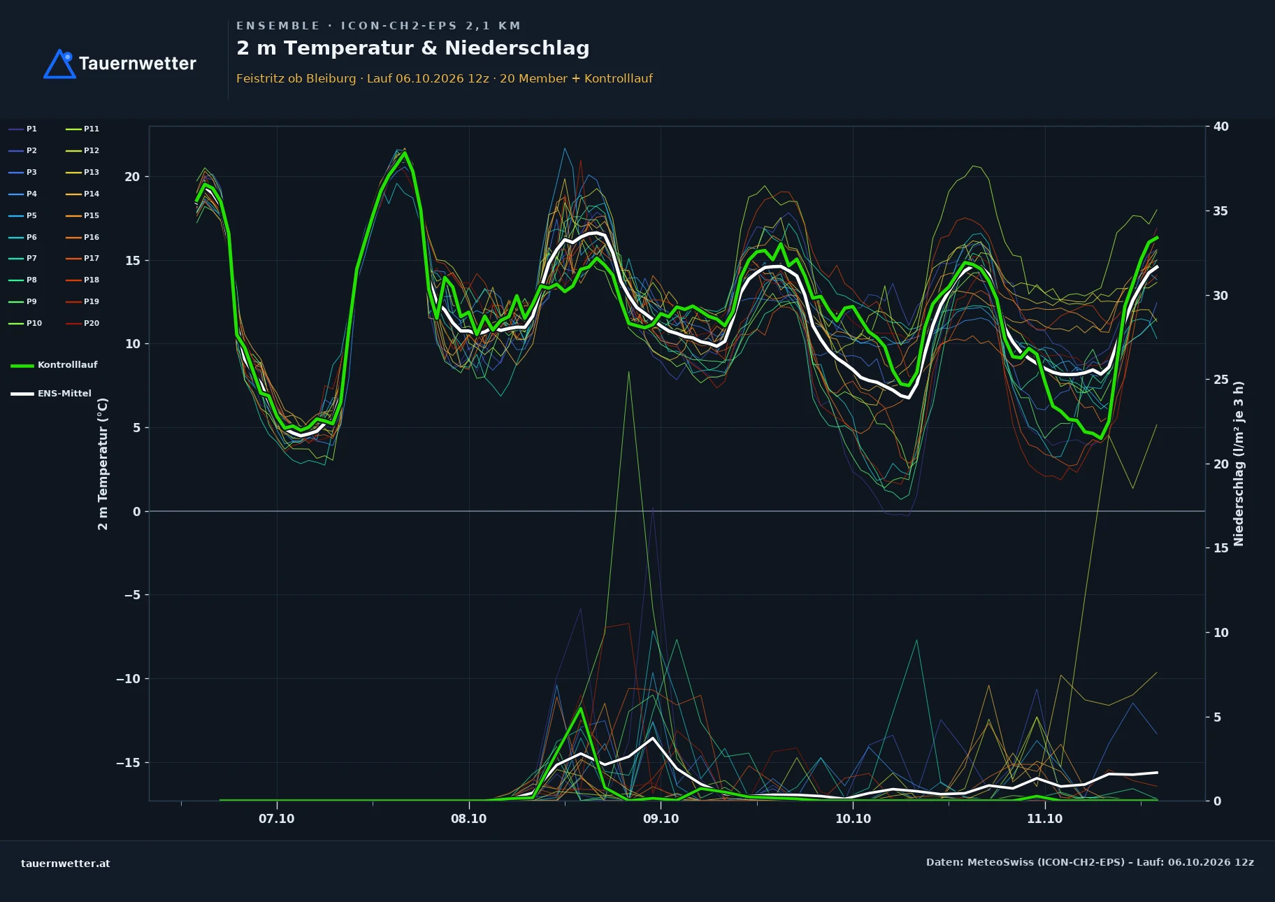This screenshot has height=902, width=1275.
Task: Toggle P11 legend entry
Action: [x=82, y=129]
